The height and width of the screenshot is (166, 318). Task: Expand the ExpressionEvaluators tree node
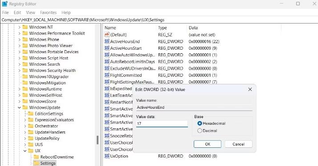click(25, 120)
